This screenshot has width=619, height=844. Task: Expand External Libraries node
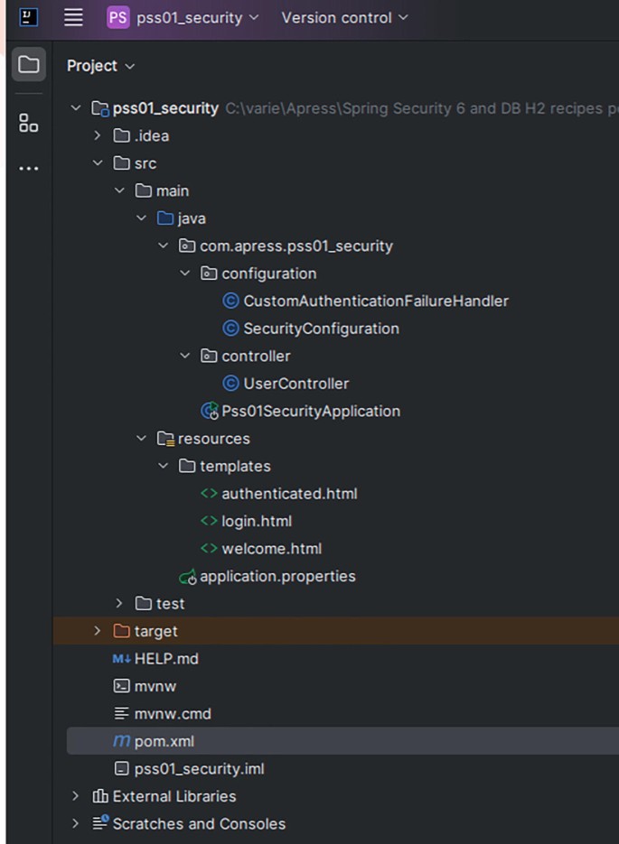click(x=76, y=796)
